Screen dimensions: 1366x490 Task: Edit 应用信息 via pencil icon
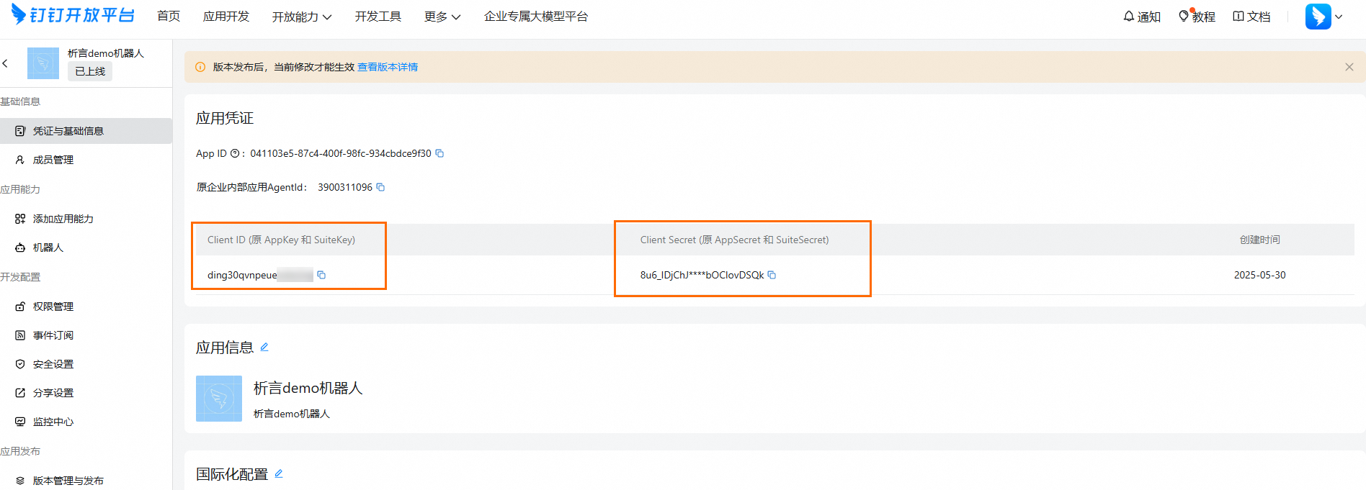pos(264,347)
